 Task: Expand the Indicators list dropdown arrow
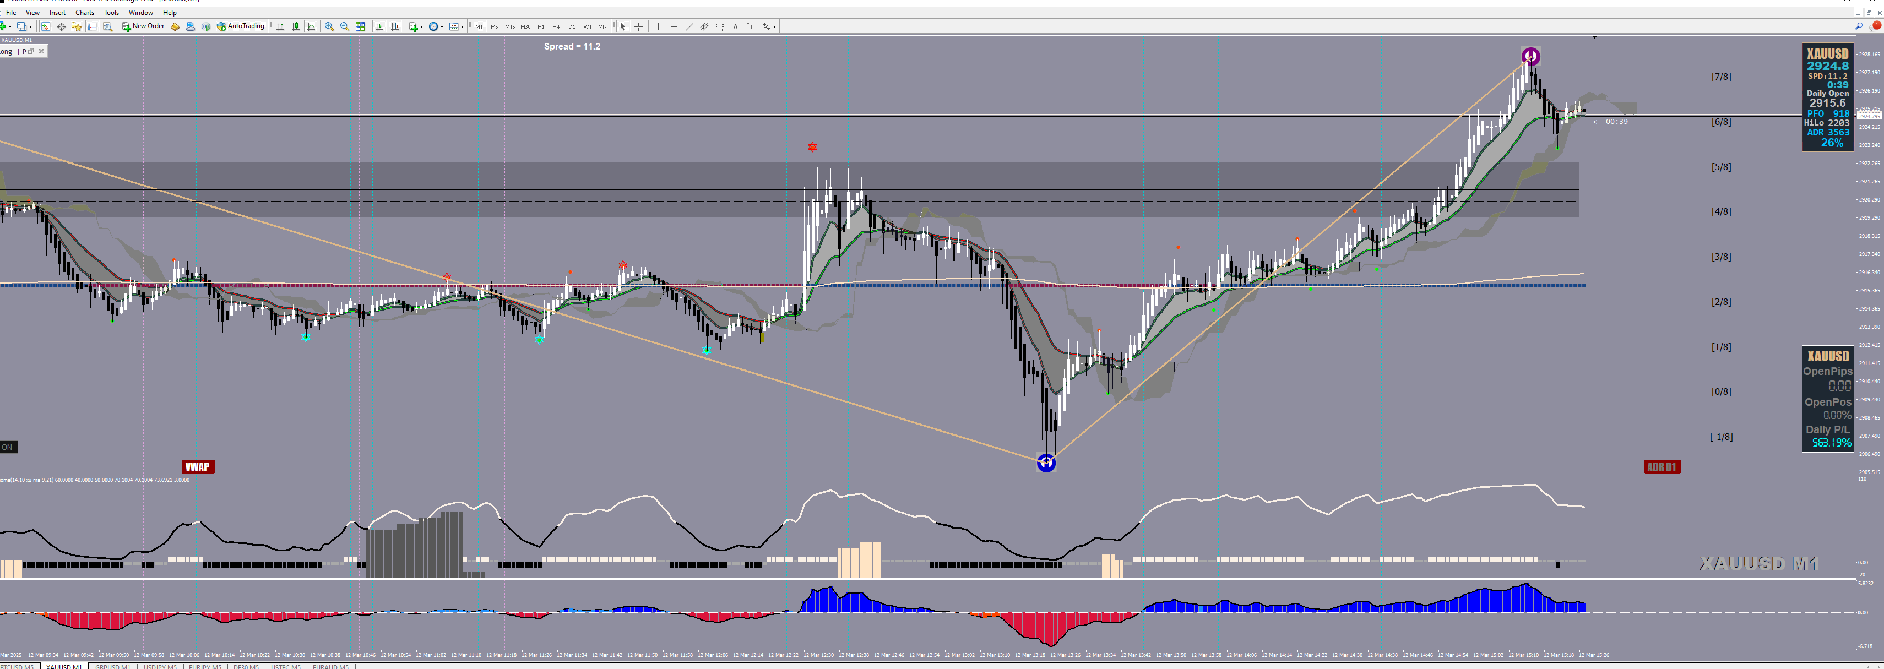coord(421,26)
